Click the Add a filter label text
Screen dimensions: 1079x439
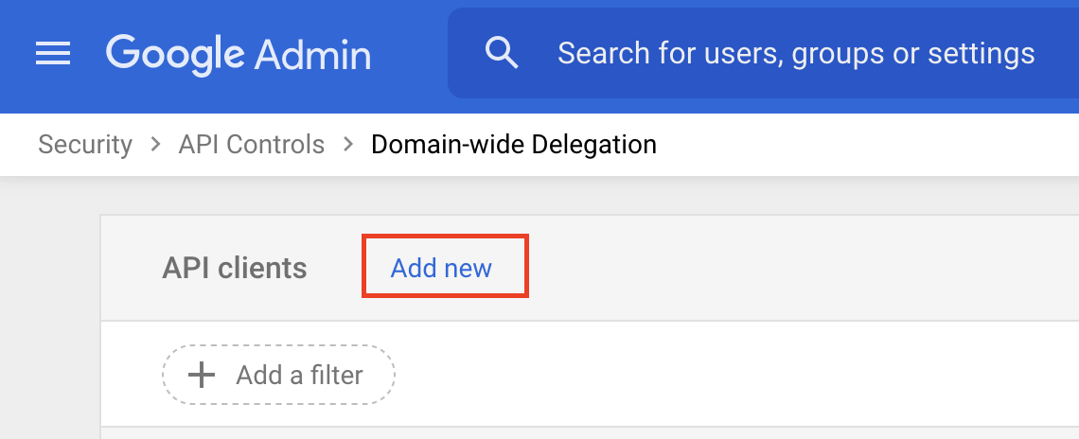tap(299, 376)
